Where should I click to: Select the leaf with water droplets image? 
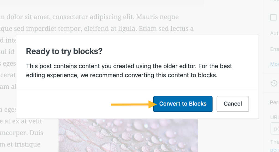point(128,135)
